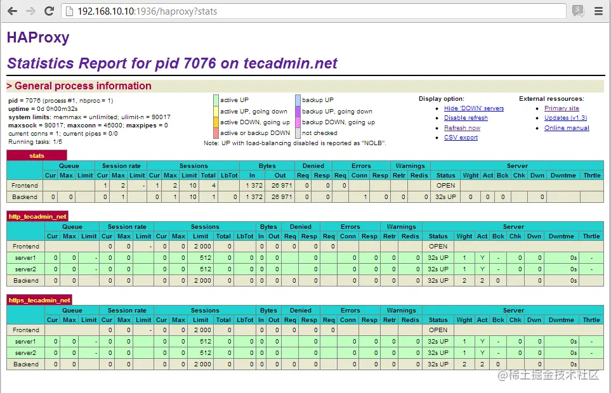
Task: Click the green 'active UP' legend swatch
Action: (x=216, y=100)
